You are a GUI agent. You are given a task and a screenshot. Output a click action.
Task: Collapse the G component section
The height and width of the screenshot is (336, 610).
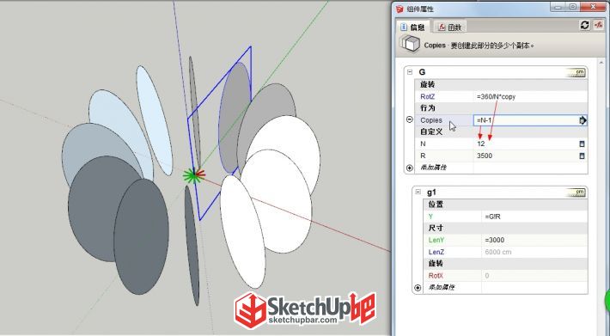pyautogui.click(x=410, y=72)
